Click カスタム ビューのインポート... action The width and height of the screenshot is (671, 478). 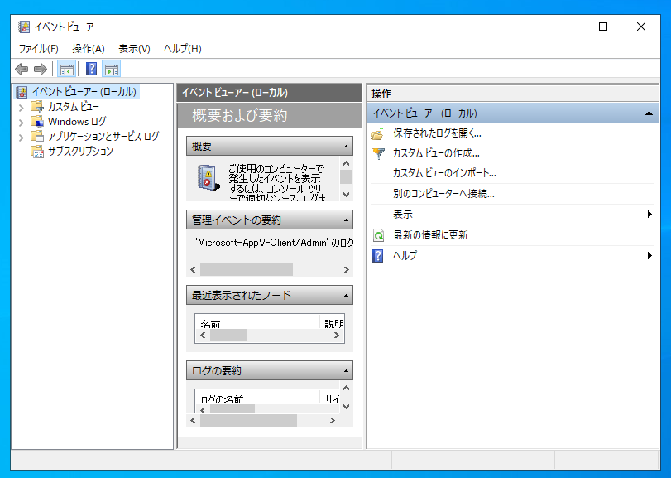(444, 173)
